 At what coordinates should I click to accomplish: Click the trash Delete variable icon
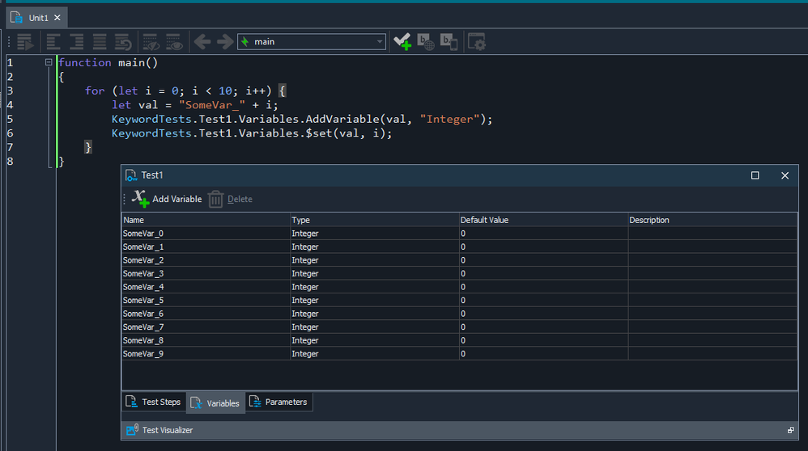point(215,199)
